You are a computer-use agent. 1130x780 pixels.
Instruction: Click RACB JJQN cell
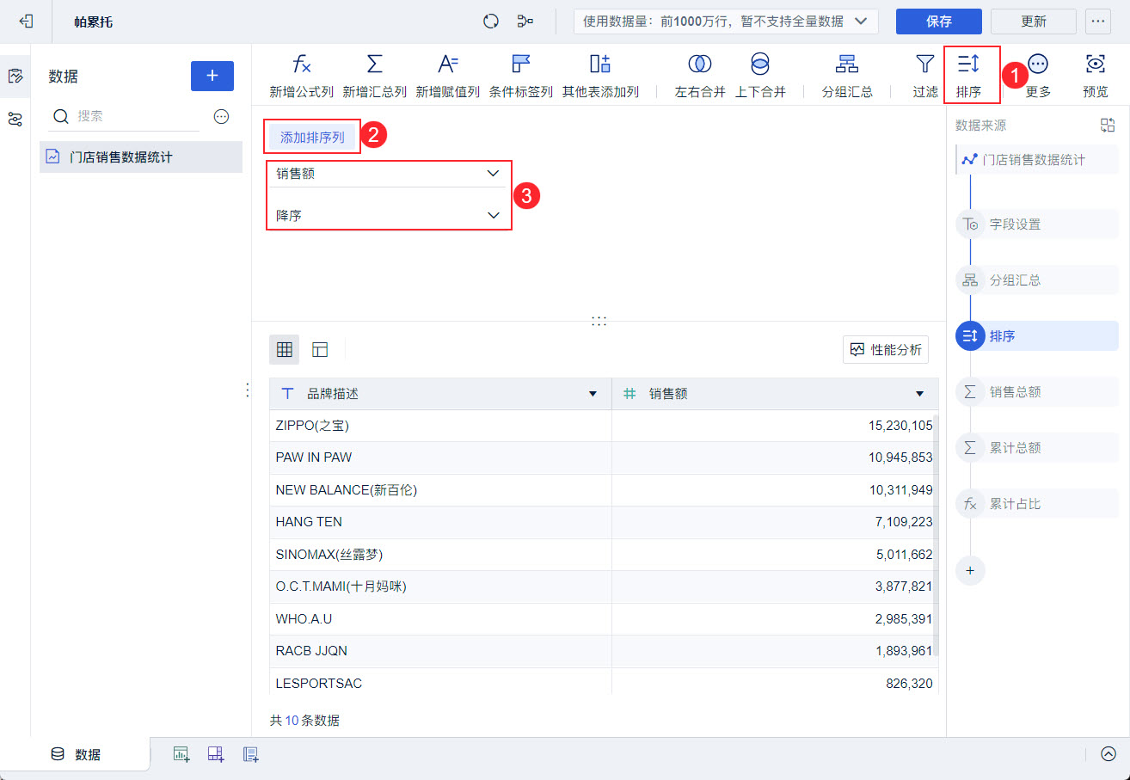tap(440, 651)
